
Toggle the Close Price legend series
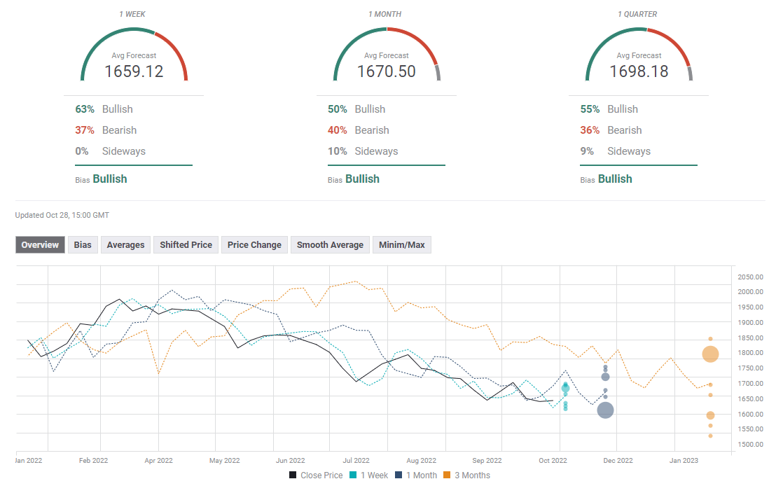point(316,475)
